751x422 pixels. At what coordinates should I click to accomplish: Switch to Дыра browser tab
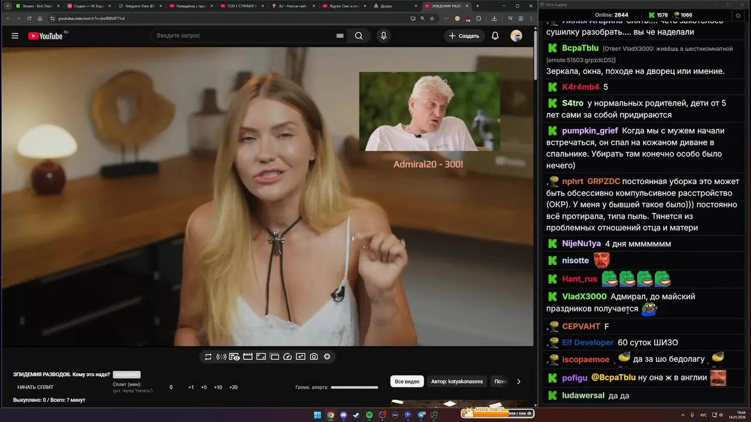(395, 6)
